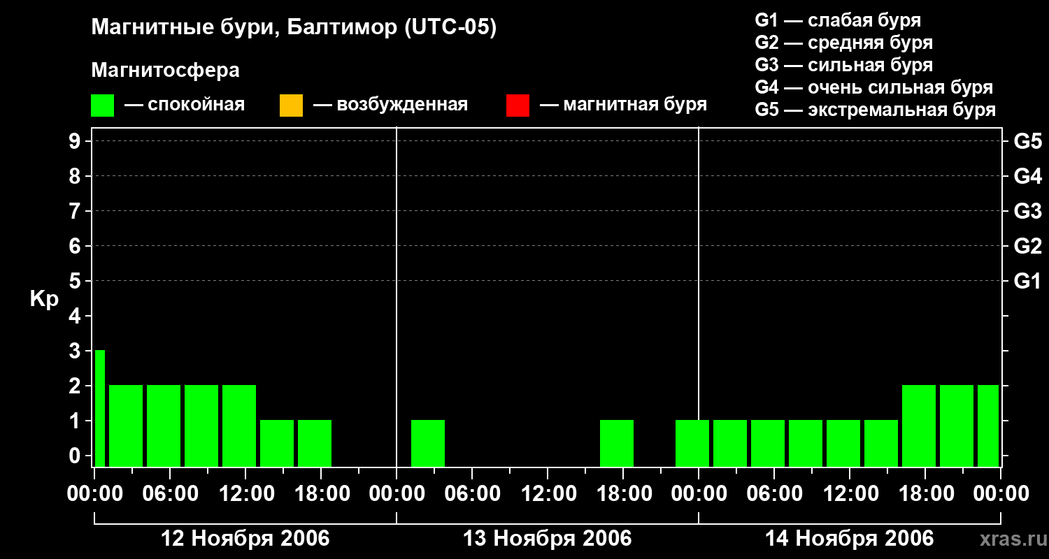Click the 'Магнитосфера' heading
1049x559 pixels.
[165, 71]
